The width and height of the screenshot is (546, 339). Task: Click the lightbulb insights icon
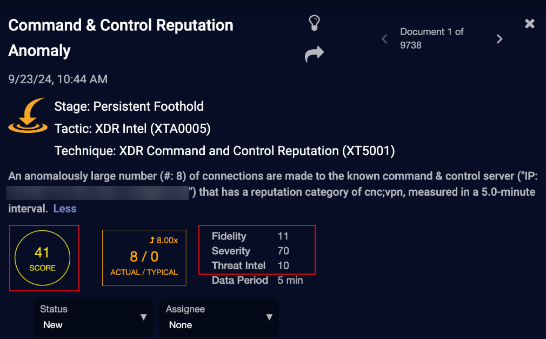(315, 23)
